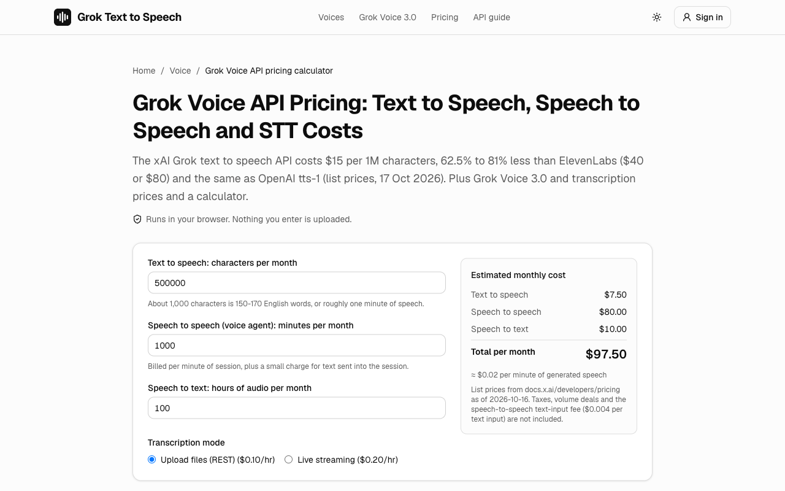785x491 pixels.
Task: Toggle the light/dark theme sun icon
Action: (x=657, y=17)
